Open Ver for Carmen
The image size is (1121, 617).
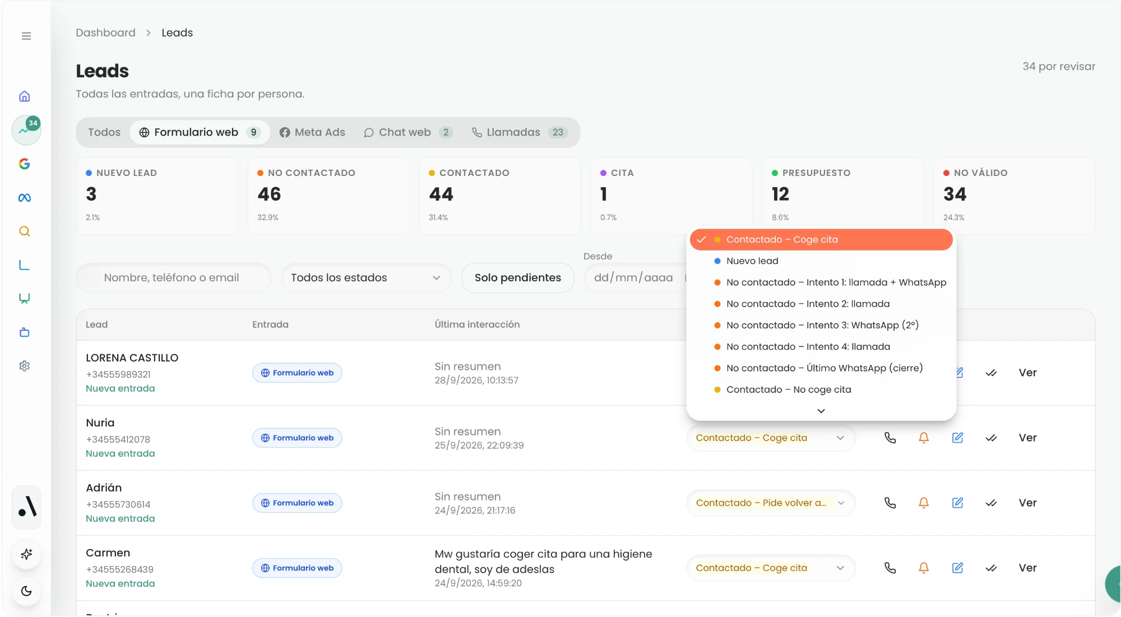[x=1027, y=568]
